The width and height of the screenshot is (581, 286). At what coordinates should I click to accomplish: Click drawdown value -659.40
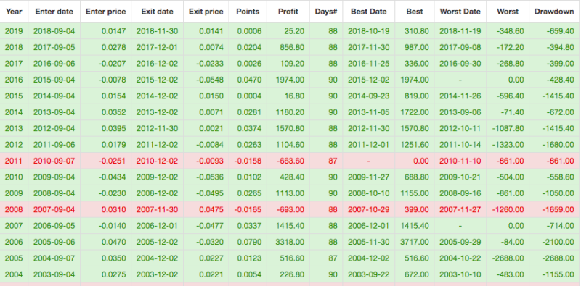560,31
